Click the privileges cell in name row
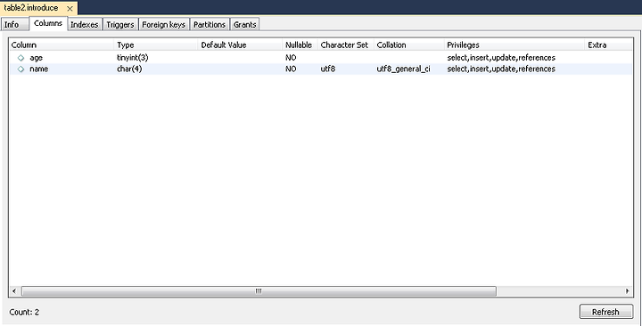Image resolution: width=642 pixels, height=326 pixels. click(501, 69)
